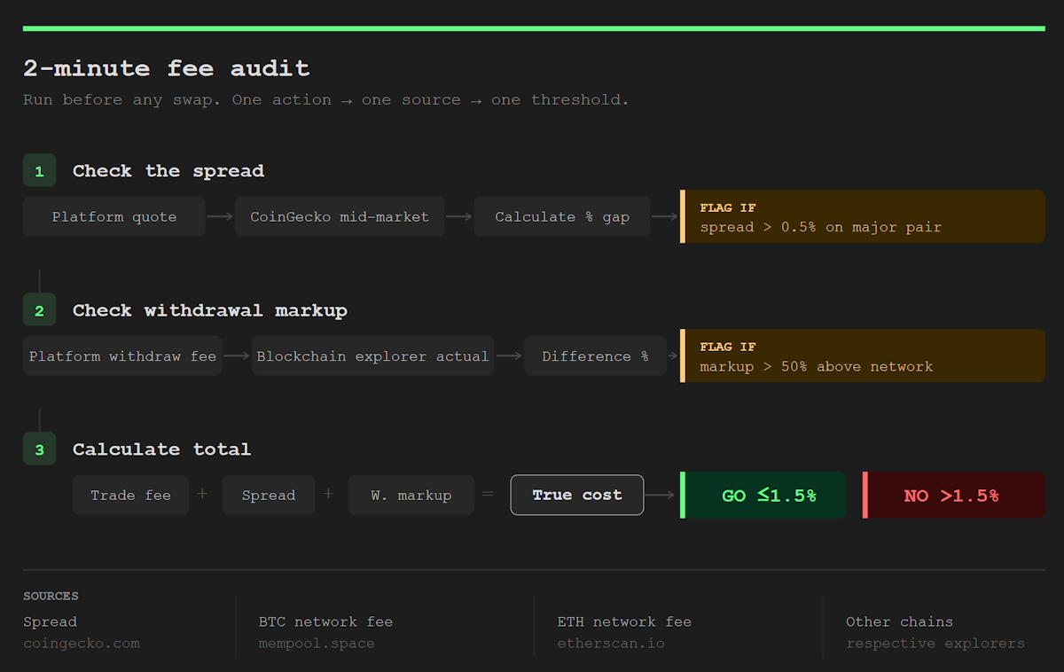This screenshot has width=1064, height=672.
Task: Click the True cost box
Action: 577,495
